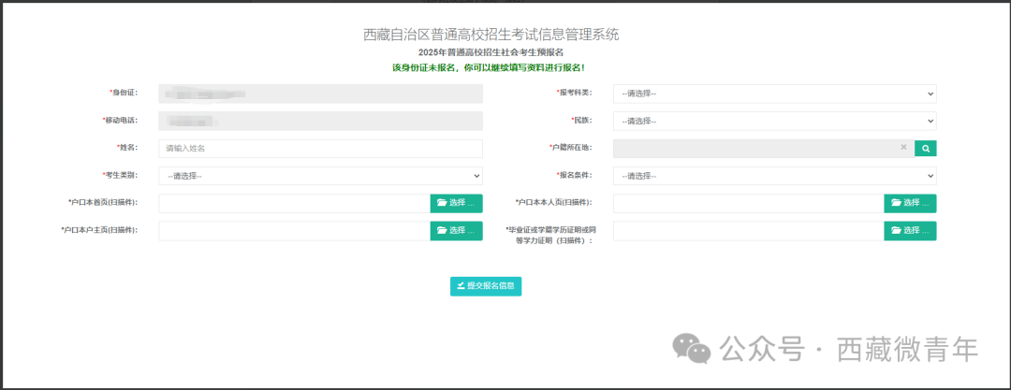Viewport: 1011px width, 390px height.
Task: Choose file for 户口本本人页 scan
Action: tap(910, 203)
